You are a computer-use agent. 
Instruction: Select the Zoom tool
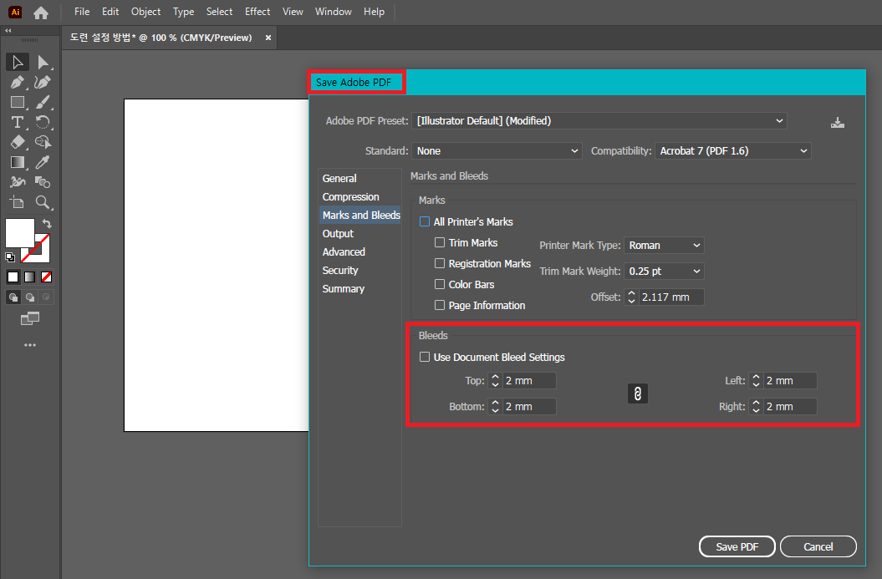click(43, 202)
